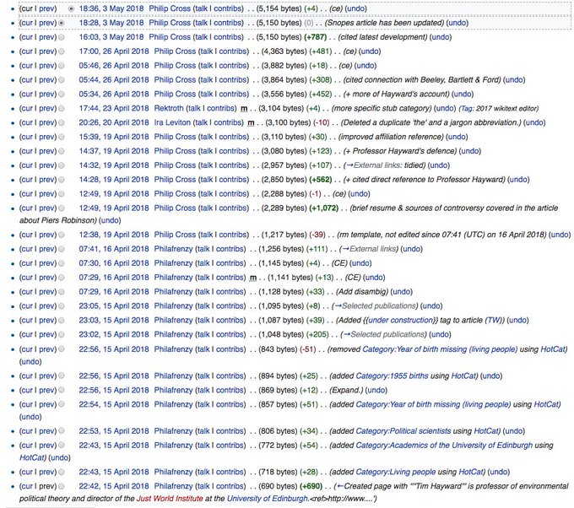This screenshot has width=574, height=508.
Task: Click the 'Tag: 2017 wikitext editor' text
Action: [499, 109]
